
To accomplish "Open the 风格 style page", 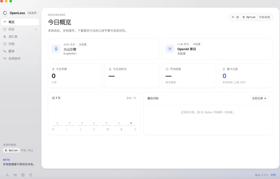I will (20, 44).
